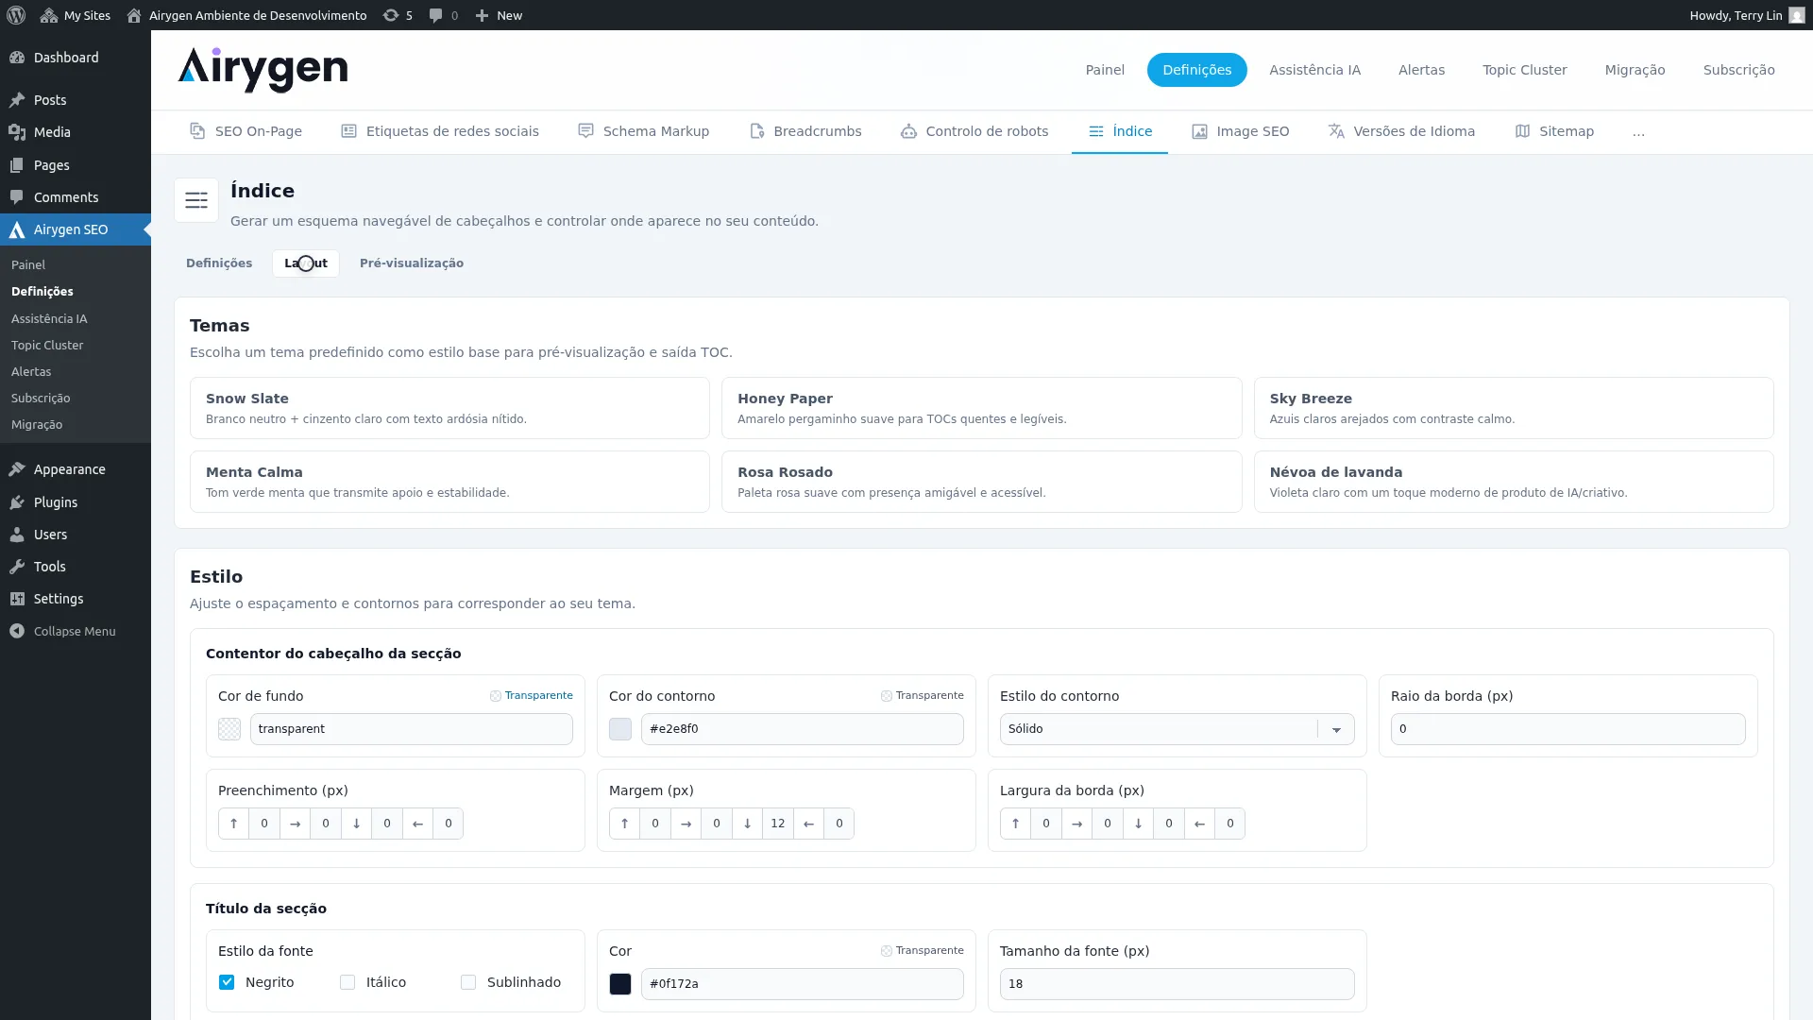Open Etiquetas de redes sociais tab
This screenshot has height=1020, width=1813.
tap(440, 131)
